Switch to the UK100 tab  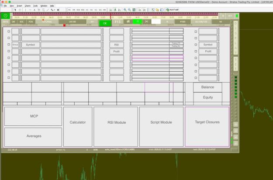pyautogui.click(x=73, y=22)
